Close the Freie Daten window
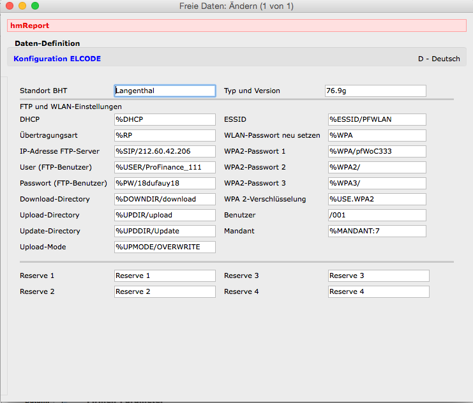 (x=10, y=6)
